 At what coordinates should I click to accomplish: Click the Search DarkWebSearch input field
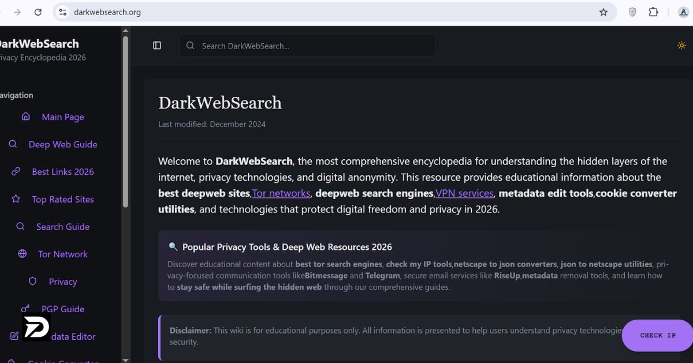(x=307, y=46)
